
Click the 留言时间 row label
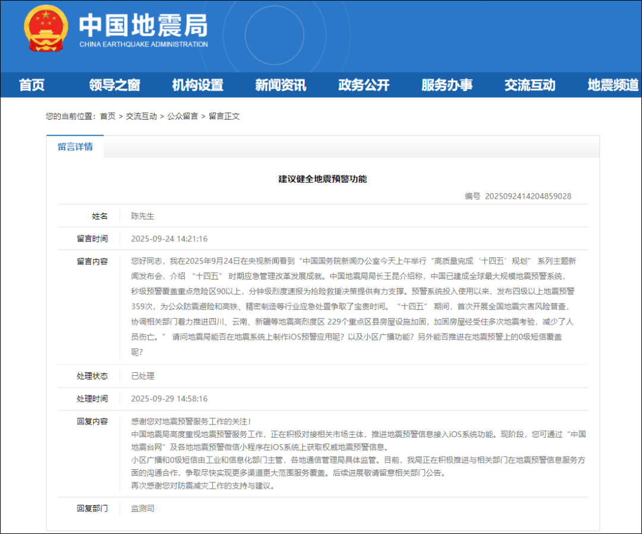tap(92, 238)
